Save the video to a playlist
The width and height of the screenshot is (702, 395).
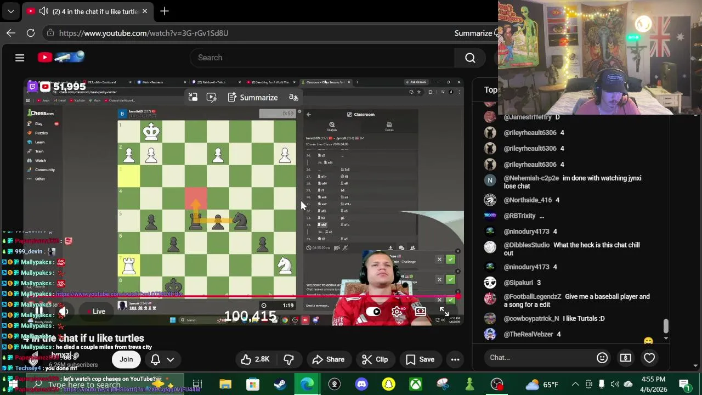(x=420, y=359)
